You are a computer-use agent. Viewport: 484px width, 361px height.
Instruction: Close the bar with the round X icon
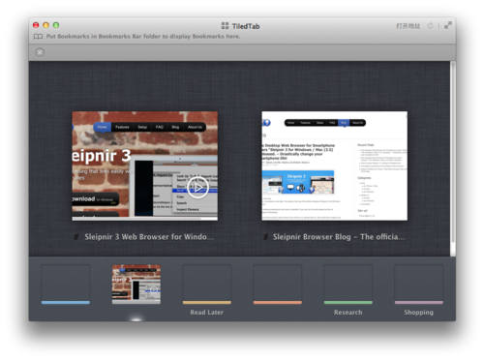40,52
